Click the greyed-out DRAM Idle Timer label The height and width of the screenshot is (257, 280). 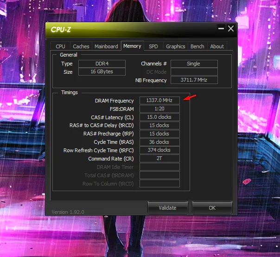115,167
